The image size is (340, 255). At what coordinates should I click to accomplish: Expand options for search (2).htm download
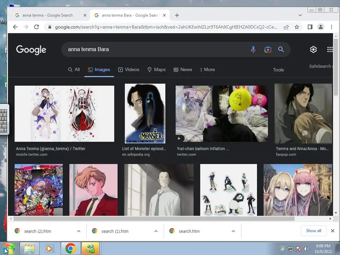pos(79,231)
